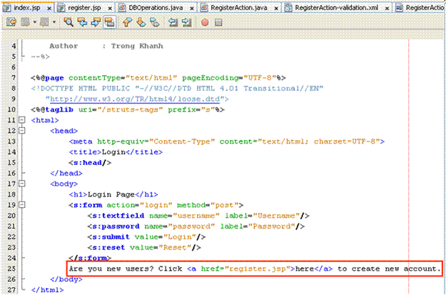The height and width of the screenshot is (295, 446).
Task: Collapse the <html> fold on line 11
Action: [21, 120]
